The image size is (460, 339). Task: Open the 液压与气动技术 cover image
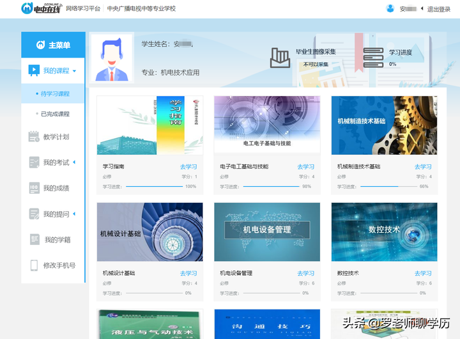pos(150,324)
